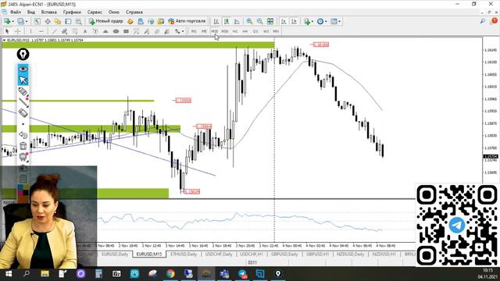The width and height of the screenshot is (500, 281).
Task: Switch to the H1 timeframe
Action: tap(235, 31)
